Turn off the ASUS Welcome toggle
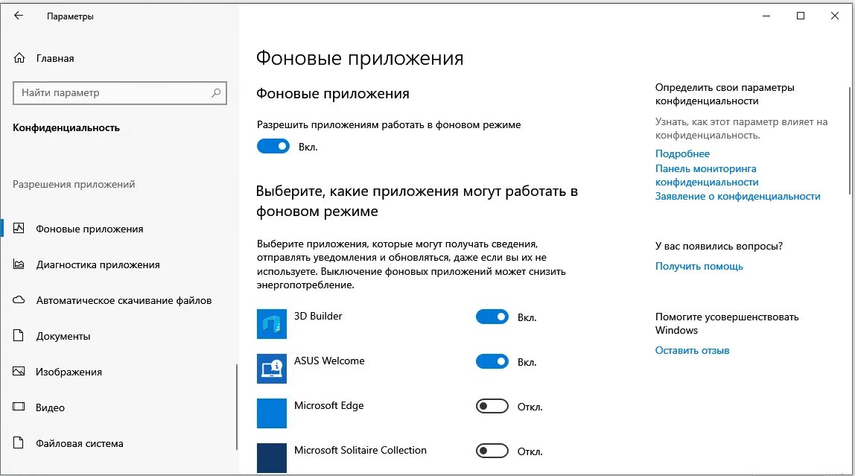Image resolution: width=855 pixels, height=476 pixels. [492, 361]
